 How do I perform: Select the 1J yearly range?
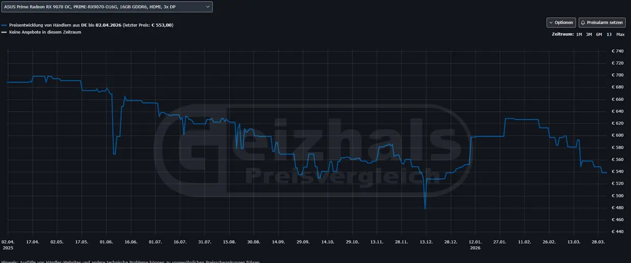pyautogui.click(x=609, y=35)
